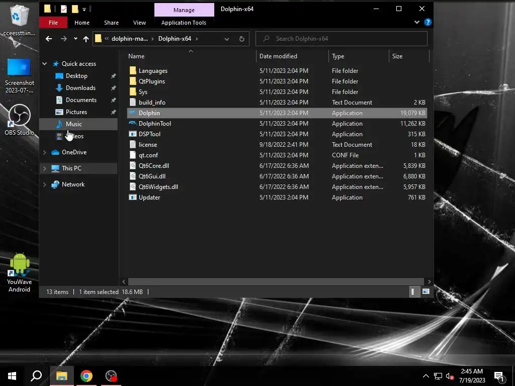This screenshot has height=386, width=515.
Task: Open Customize Quick Access Toolbar dropdown
Action: tap(84, 10)
